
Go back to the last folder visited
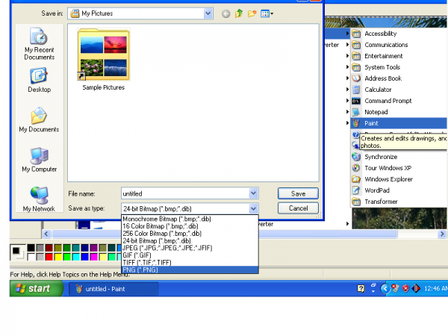[225, 13]
